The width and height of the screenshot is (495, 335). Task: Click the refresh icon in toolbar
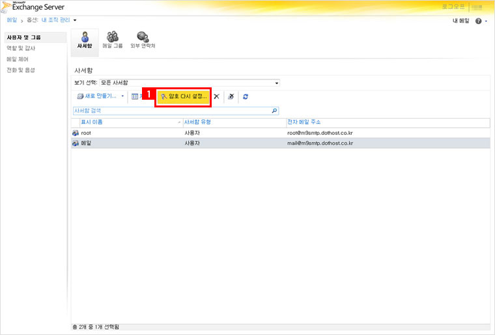pos(246,96)
